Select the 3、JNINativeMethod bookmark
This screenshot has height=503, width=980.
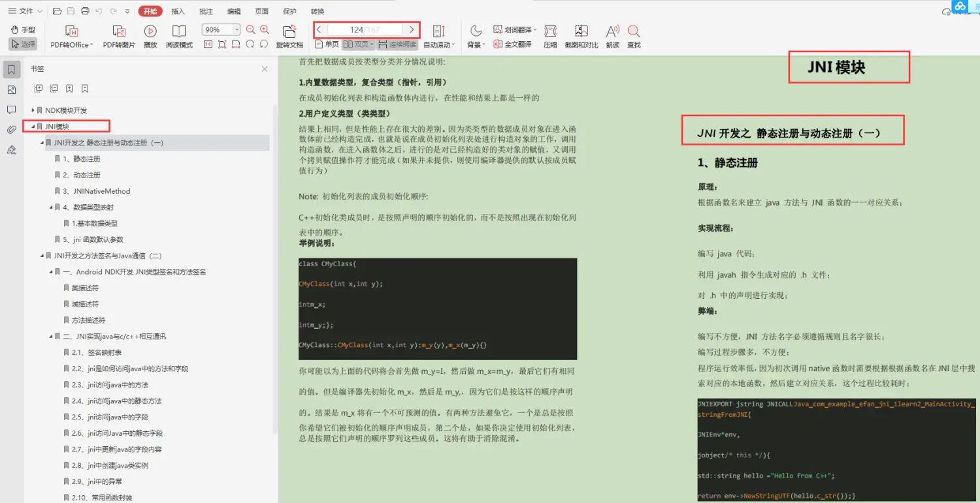(97, 191)
